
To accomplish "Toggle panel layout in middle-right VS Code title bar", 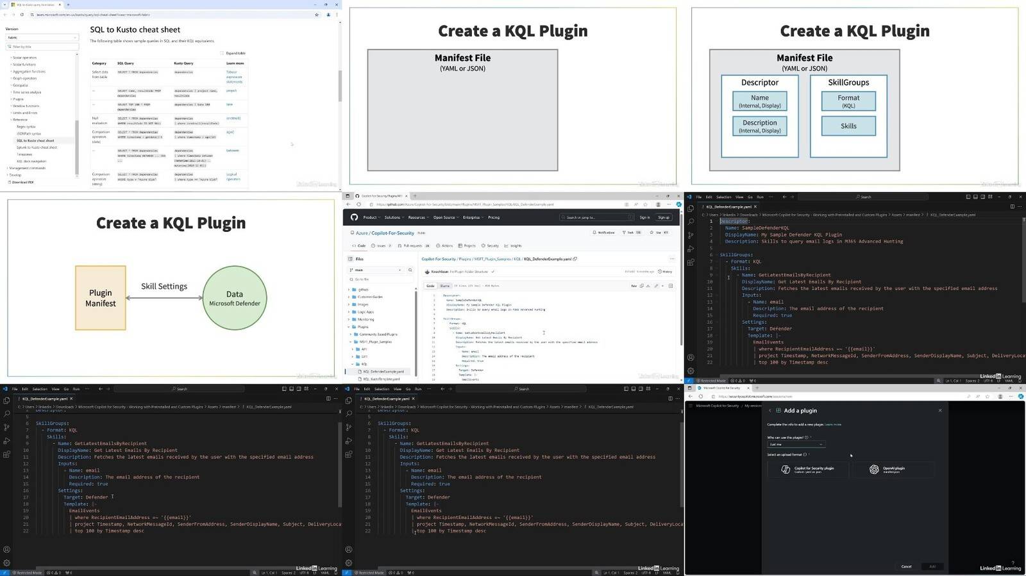I will click(975, 197).
